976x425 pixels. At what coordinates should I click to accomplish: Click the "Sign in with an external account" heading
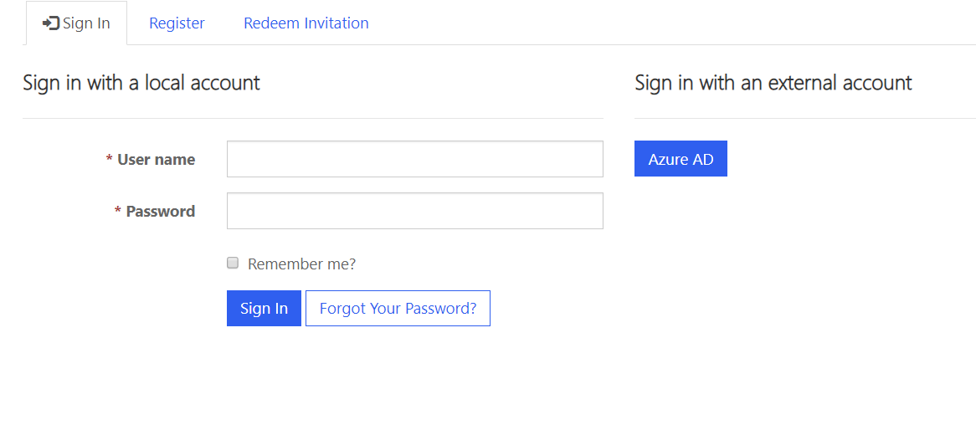pyautogui.click(x=773, y=83)
